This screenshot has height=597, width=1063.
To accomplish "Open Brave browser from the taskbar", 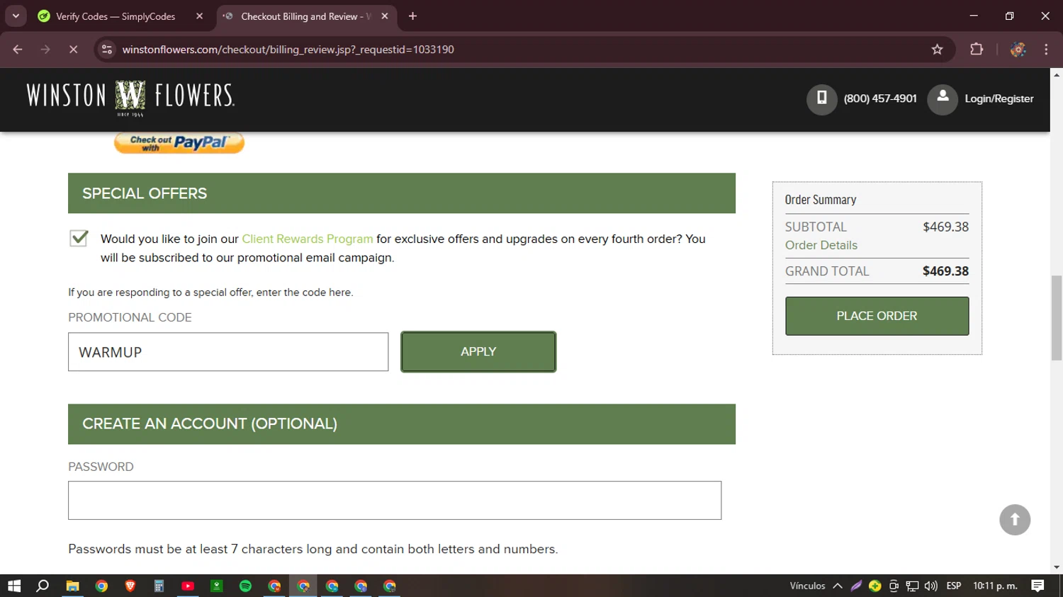I will pos(130,586).
